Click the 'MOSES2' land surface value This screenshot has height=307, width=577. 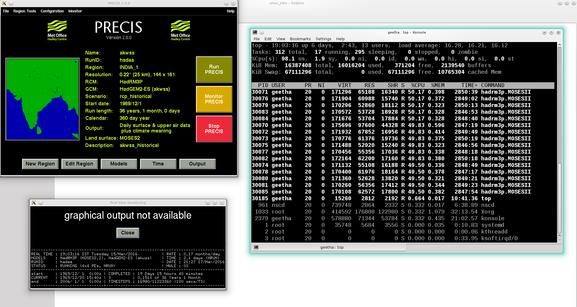(130, 138)
